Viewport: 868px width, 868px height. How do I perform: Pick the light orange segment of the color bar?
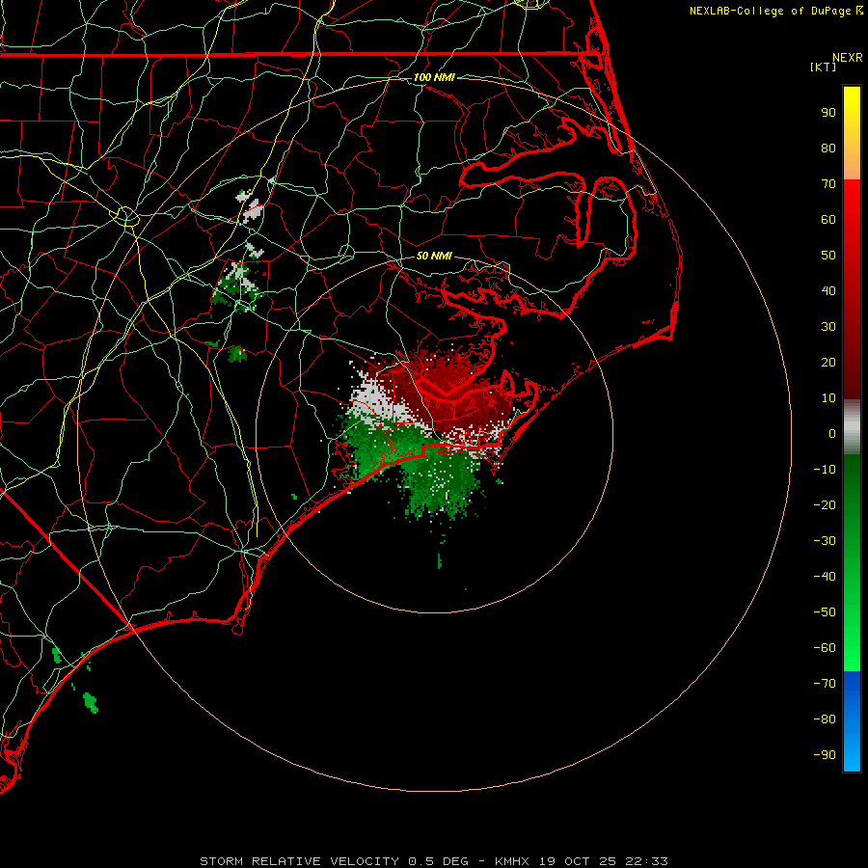[x=852, y=166]
